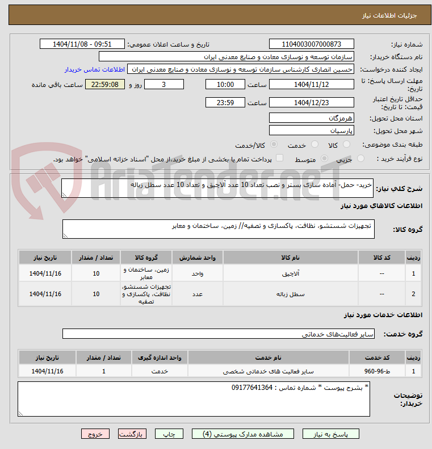Image resolution: width=432 pixels, height=449 pixels.
Task: Click the شماره نیاز number field
Action: click(x=311, y=44)
